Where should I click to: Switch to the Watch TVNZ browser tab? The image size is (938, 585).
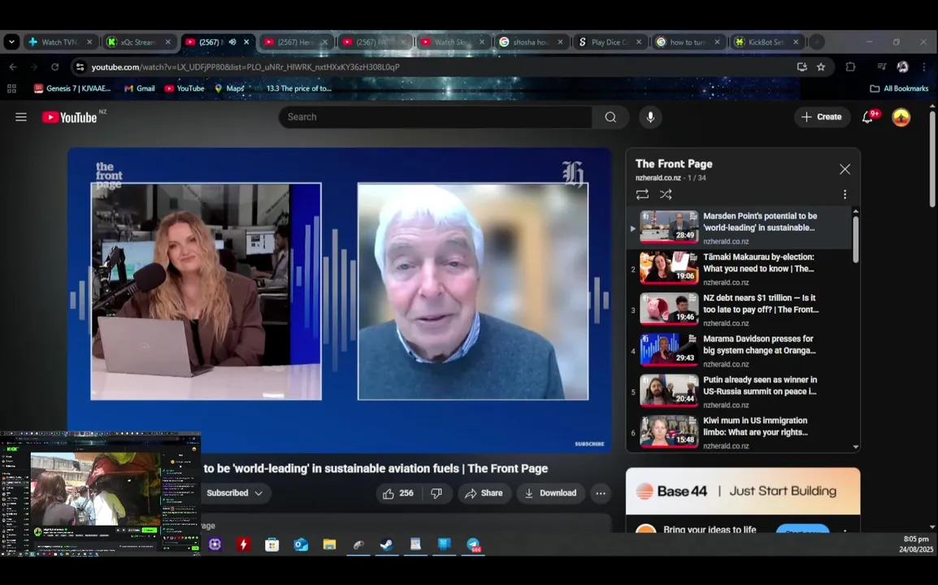[59, 42]
